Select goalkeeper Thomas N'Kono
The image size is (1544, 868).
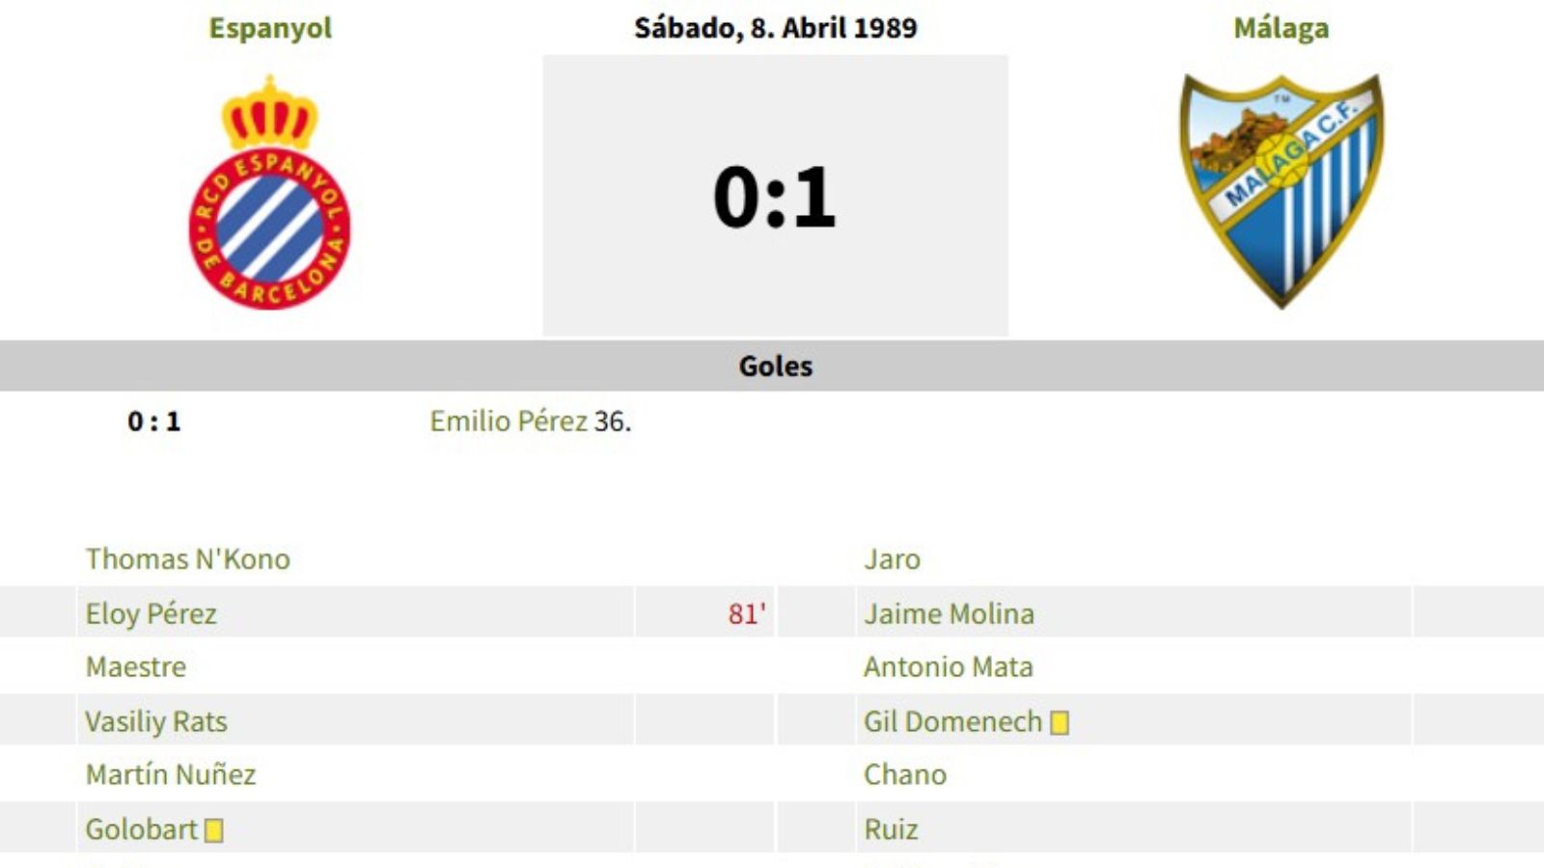coord(186,558)
